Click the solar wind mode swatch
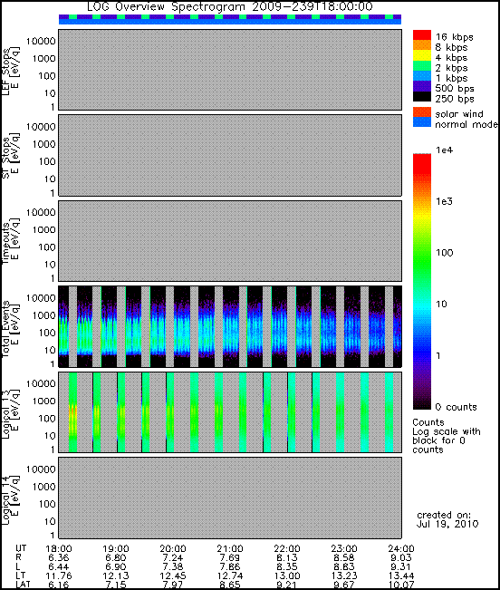 [x=422, y=111]
